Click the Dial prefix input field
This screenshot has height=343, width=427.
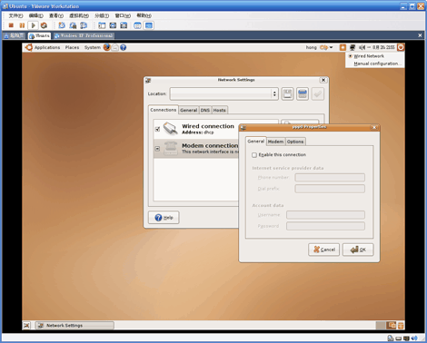330,189
